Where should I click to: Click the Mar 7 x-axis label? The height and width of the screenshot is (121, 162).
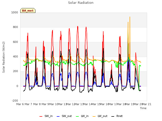click(x=28, y=104)
